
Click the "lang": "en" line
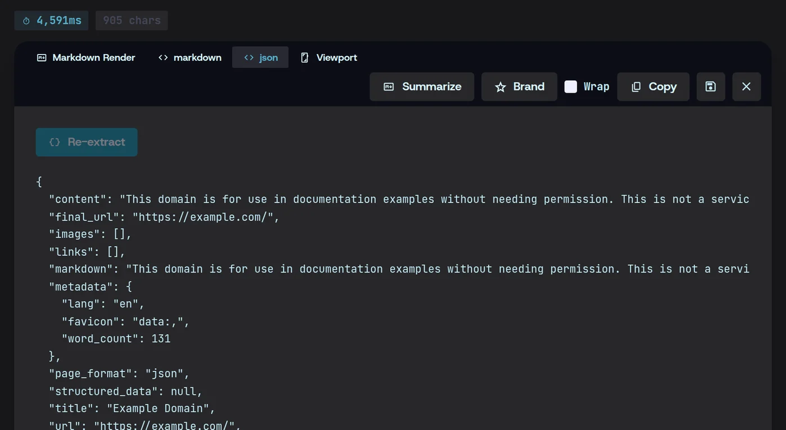(x=103, y=304)
